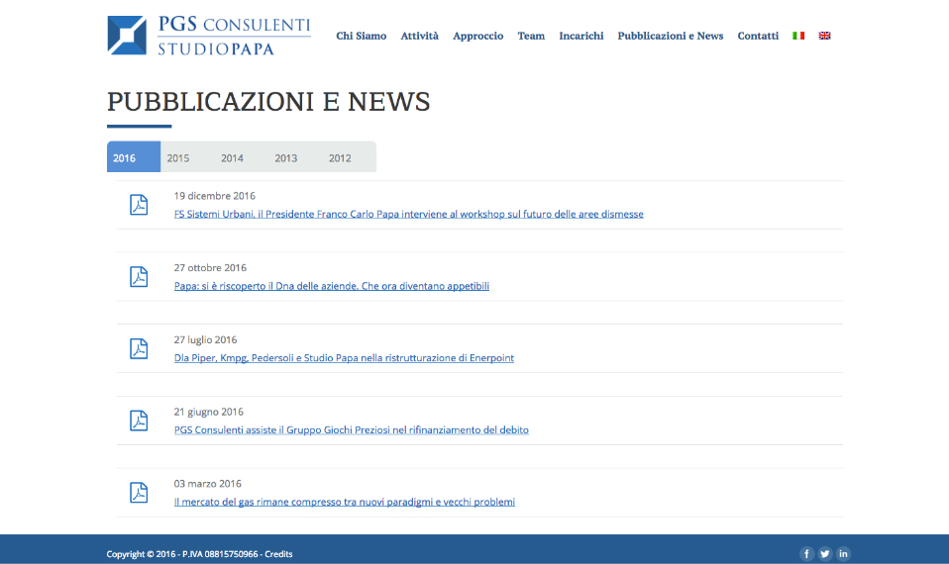Screen dimensions: 949x564
Task: Click PDF icon for 03 marzo 2016 article
Action: [139, 493]
